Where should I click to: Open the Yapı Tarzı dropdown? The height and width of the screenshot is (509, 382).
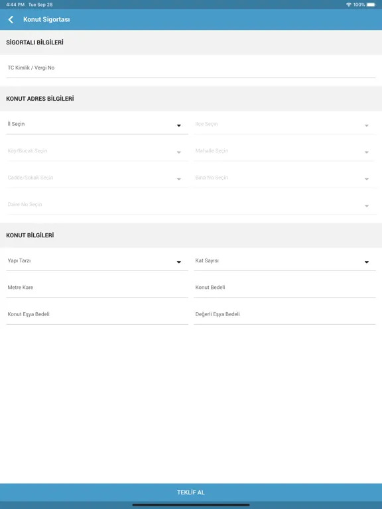(x=97, y=261)
